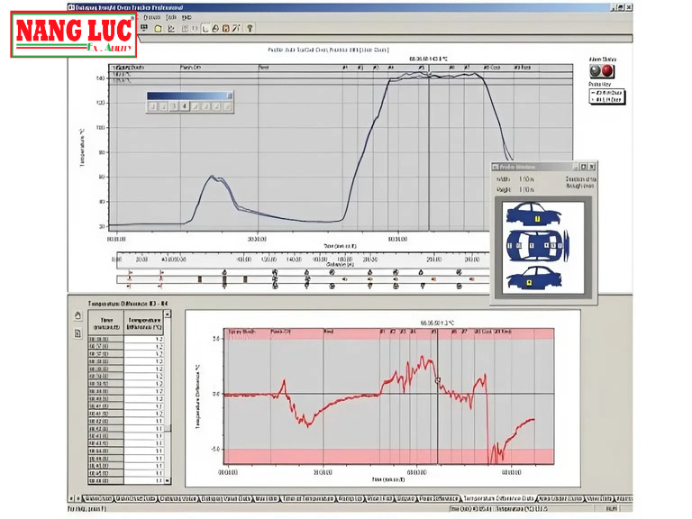This screenshot has width=692, height=519.
Task: Toggle probe button 1 in floating toolbar
Action: point(154,106)
